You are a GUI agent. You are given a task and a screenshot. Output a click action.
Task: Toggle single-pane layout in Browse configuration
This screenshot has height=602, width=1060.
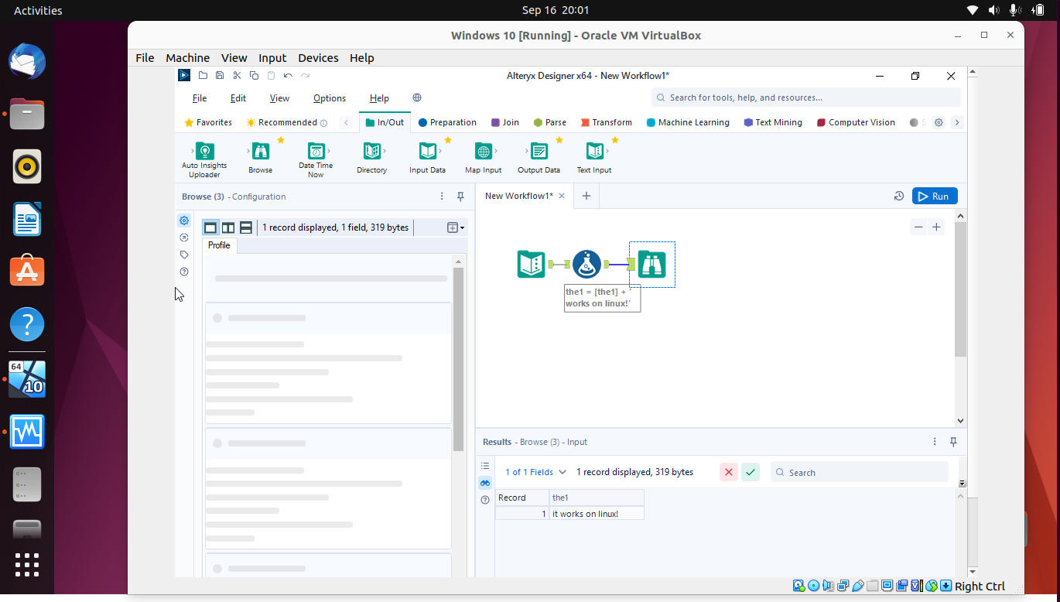(210, 227)
